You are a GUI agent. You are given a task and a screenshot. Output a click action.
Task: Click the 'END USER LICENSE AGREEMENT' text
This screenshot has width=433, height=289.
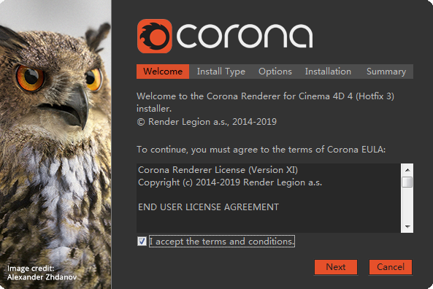coord(209,207)
